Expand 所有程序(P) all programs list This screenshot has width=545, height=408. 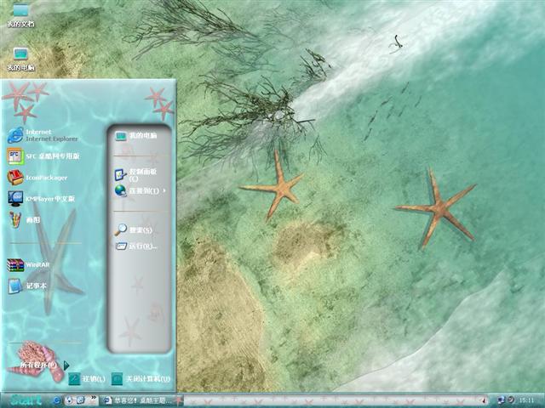click(x=44, y=365)
